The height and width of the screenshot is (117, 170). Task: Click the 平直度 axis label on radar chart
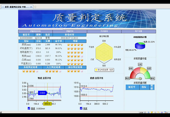pos(91,47)
